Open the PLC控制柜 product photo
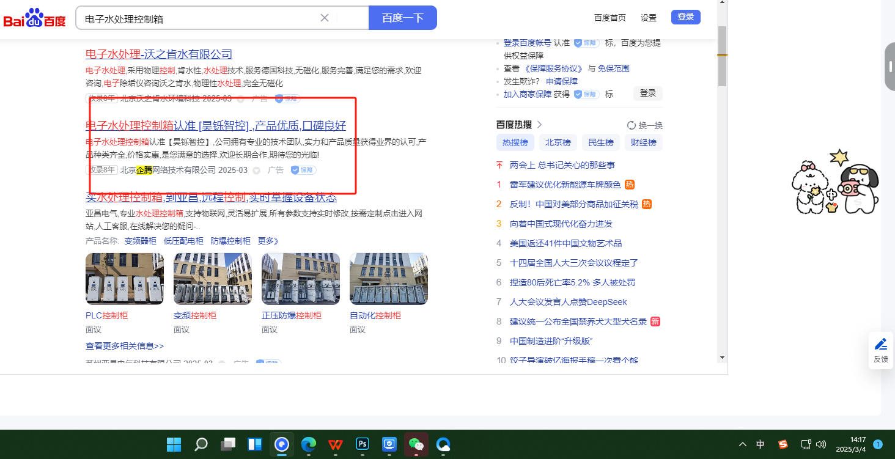The height and width of the screenshot is (459, 895). click(125, 279)
